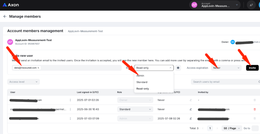260x134 pixels.
Task: Open the Access level filter dropdown
Action: click(x=23, y=82)
